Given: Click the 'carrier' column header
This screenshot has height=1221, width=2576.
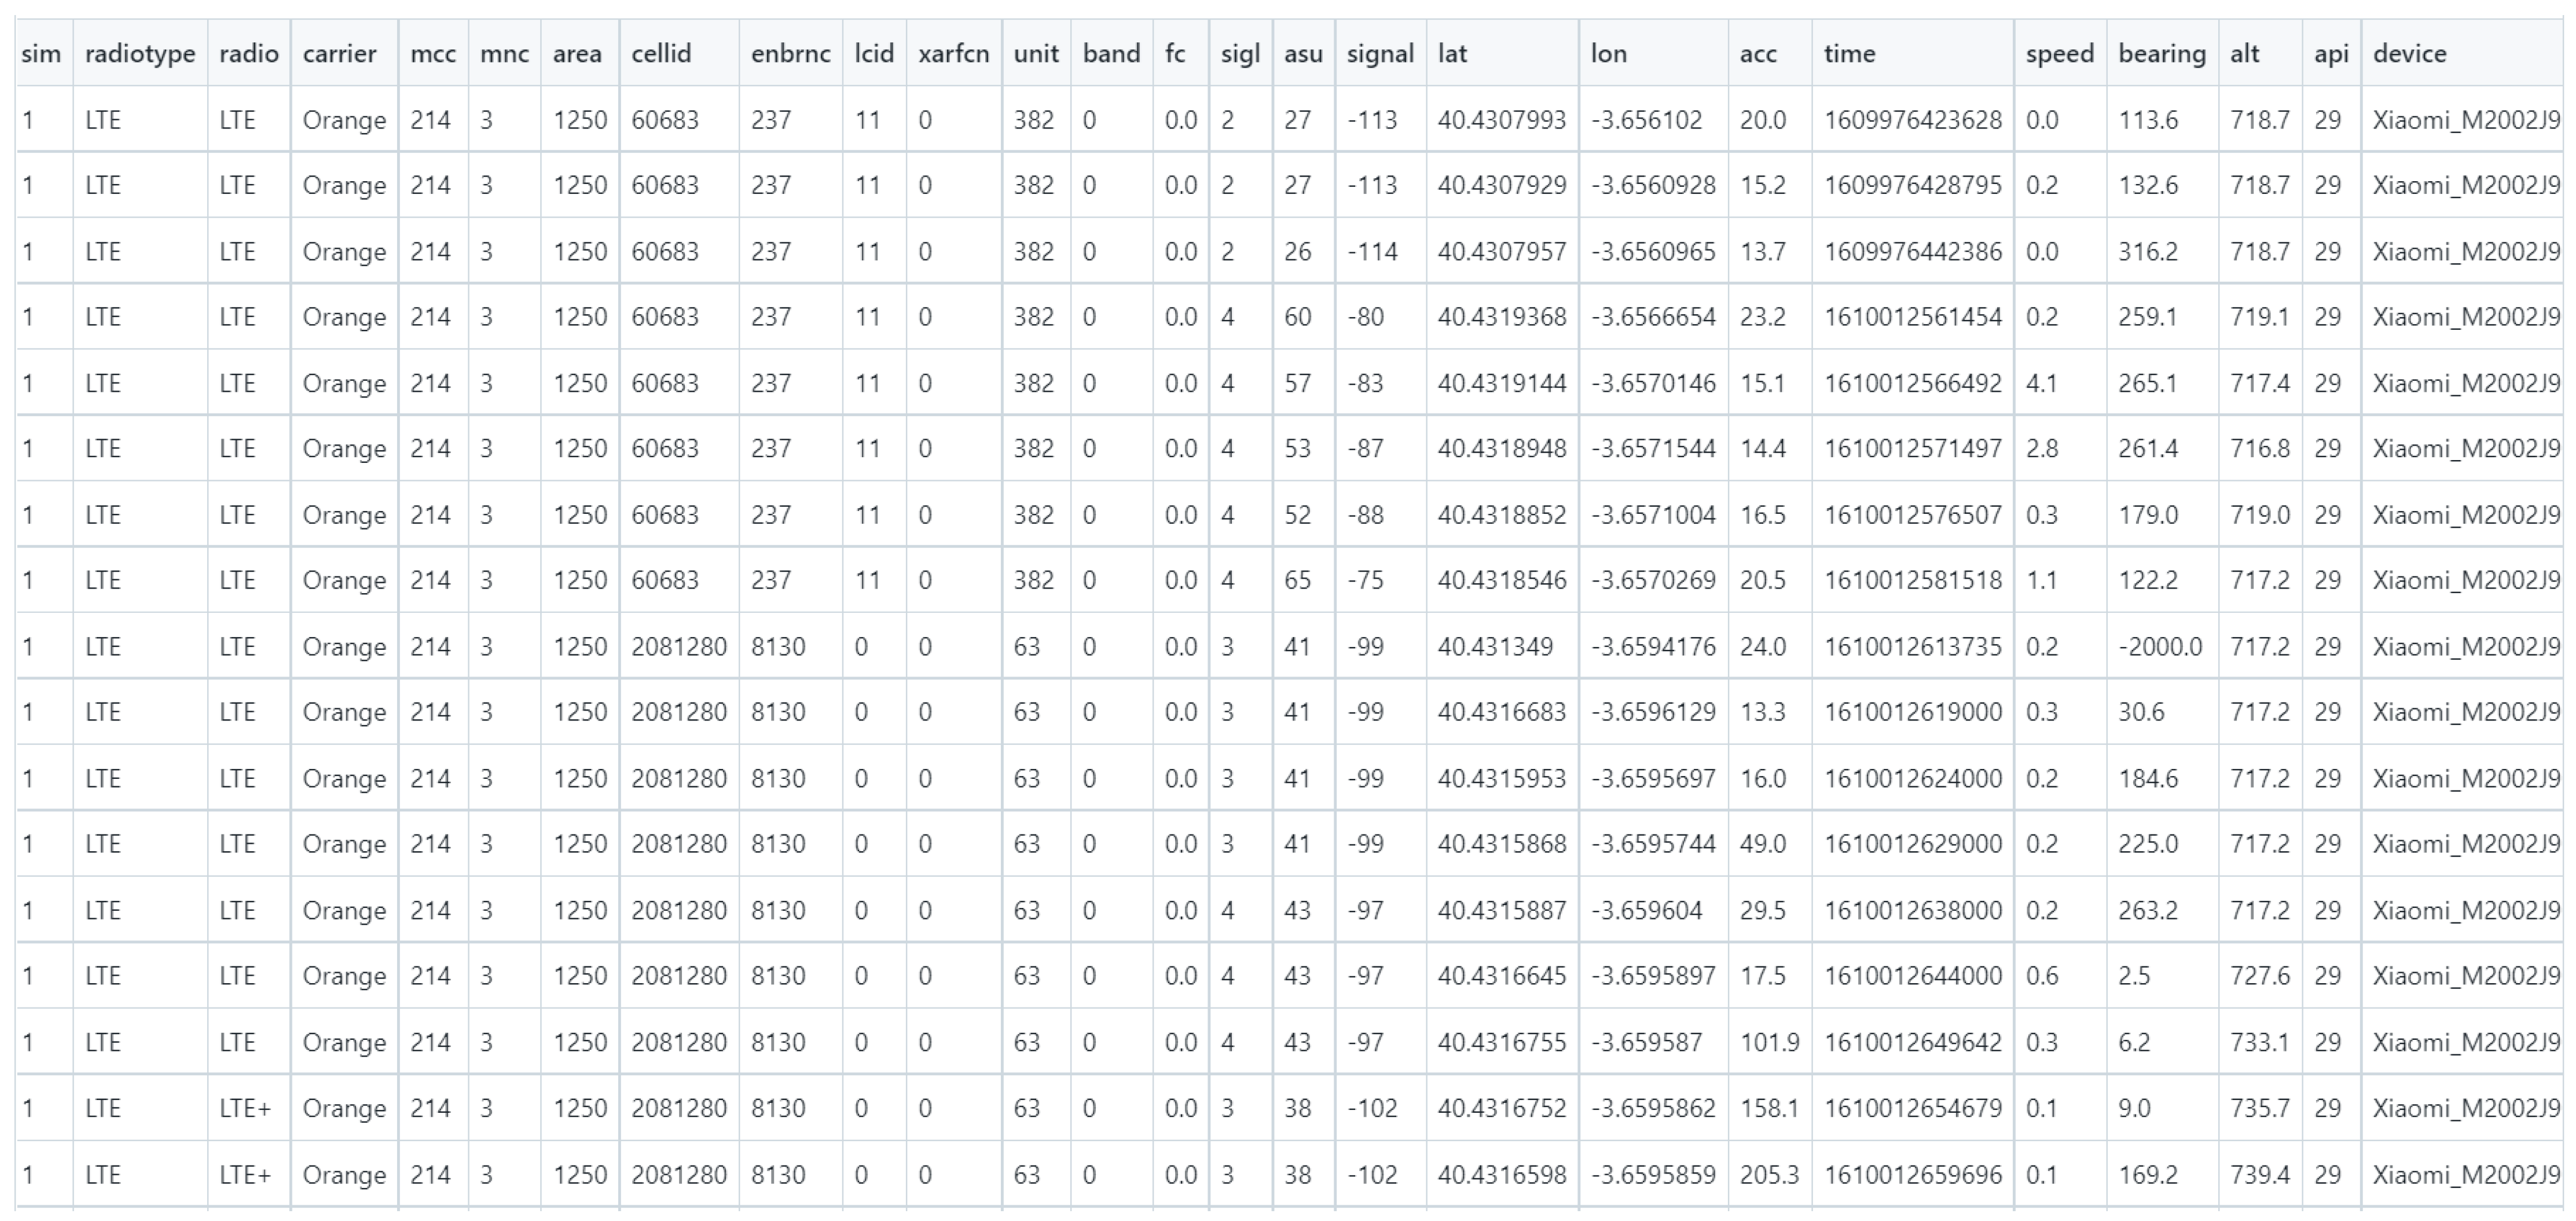Looking at the screenshot, I should (x=339, y=54).
